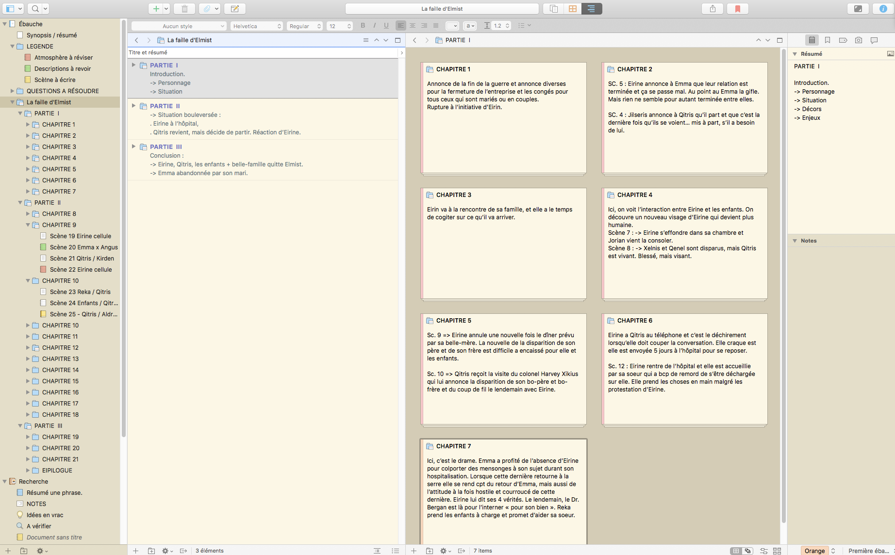895x555 pixels.
Task: Open the highlight color 'a' dropdown
Action: [x=470, y=26]
